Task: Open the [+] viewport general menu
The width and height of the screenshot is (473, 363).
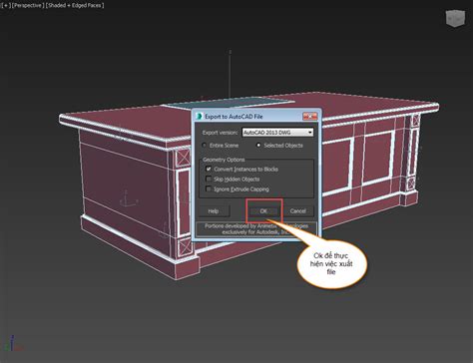Action: tap(5, 5)
